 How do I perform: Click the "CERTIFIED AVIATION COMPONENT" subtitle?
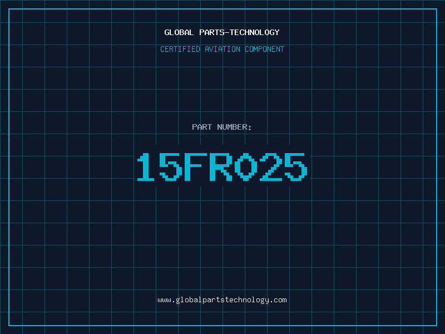tap(222, 49)
